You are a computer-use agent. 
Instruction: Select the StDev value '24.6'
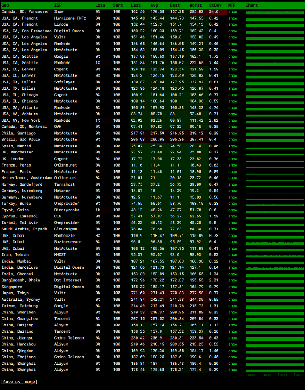click(x=213, y=11)
